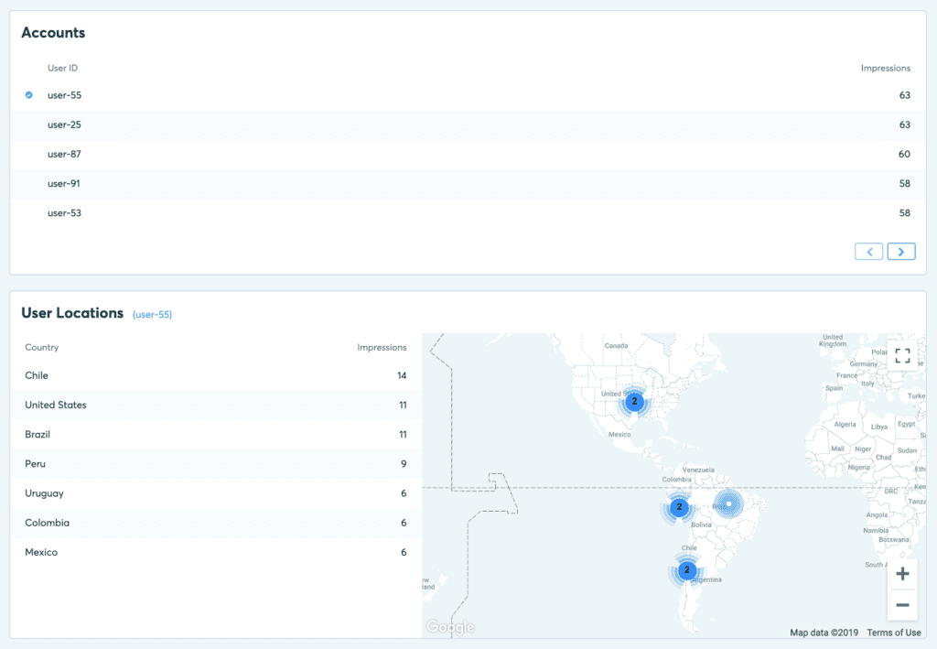This screenshot has width=937, height=649.
Task: Sort Accounts by the Impressions header
Action: [886, 68]
